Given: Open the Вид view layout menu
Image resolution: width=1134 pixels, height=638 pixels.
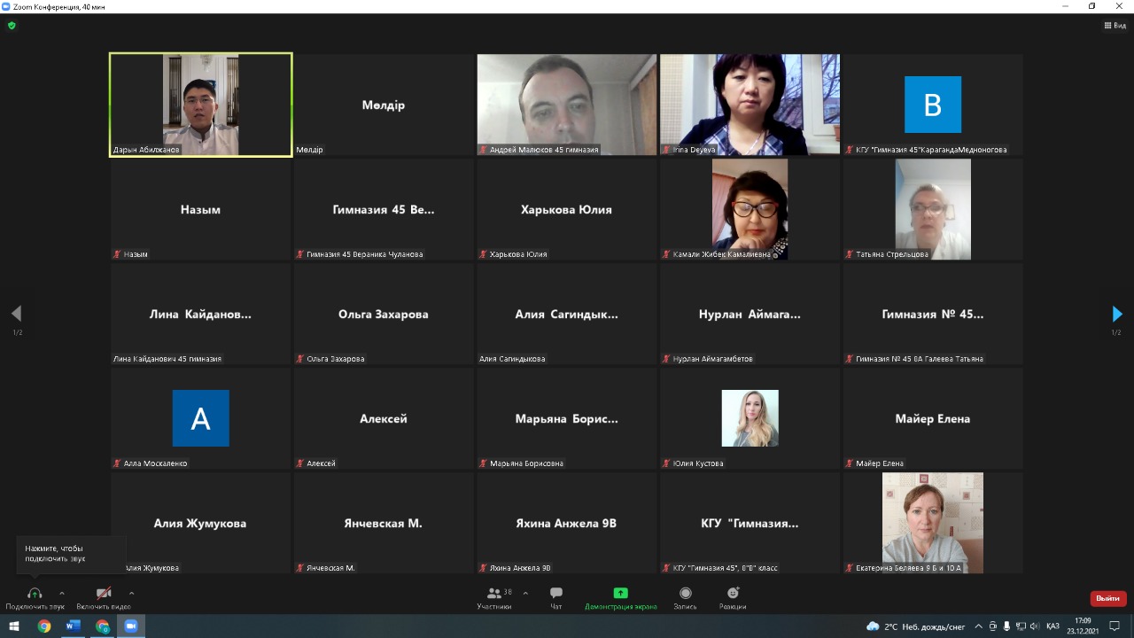Looking at the screenshot, I should [x=1115, y=26].
